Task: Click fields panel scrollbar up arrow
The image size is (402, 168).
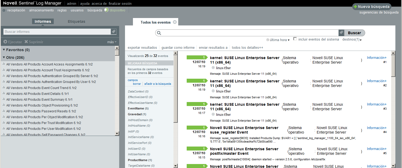Action: pos(175,53)
